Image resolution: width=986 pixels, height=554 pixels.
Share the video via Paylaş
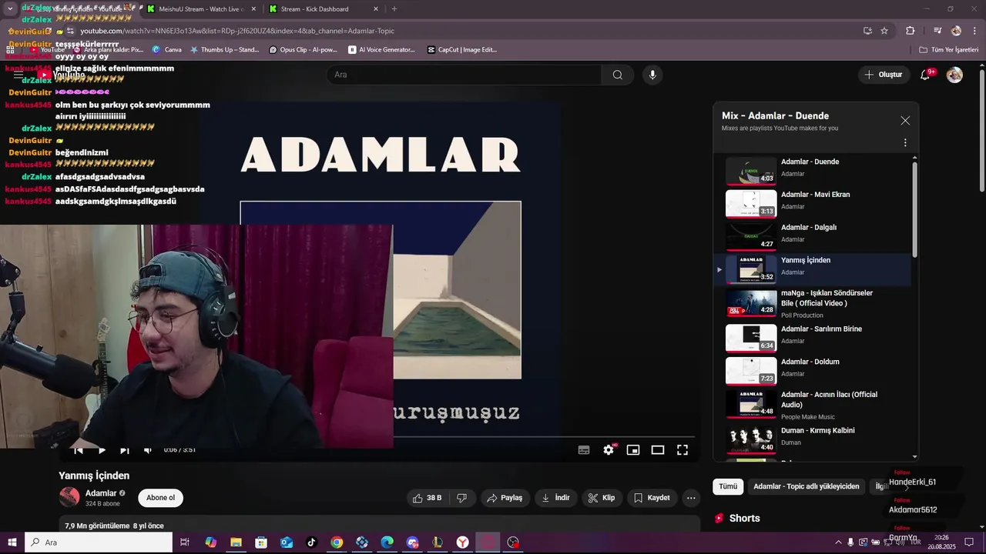[x=505, y=498]
